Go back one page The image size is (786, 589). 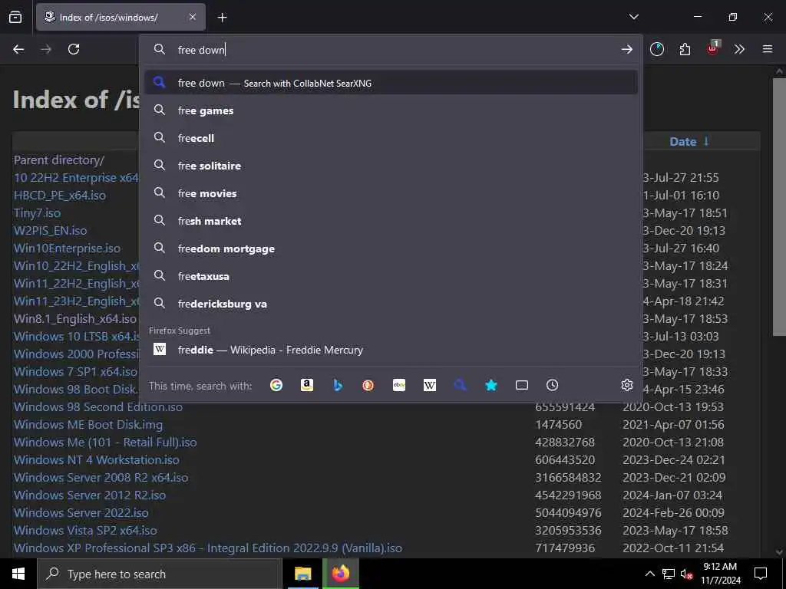coord(18,49)
